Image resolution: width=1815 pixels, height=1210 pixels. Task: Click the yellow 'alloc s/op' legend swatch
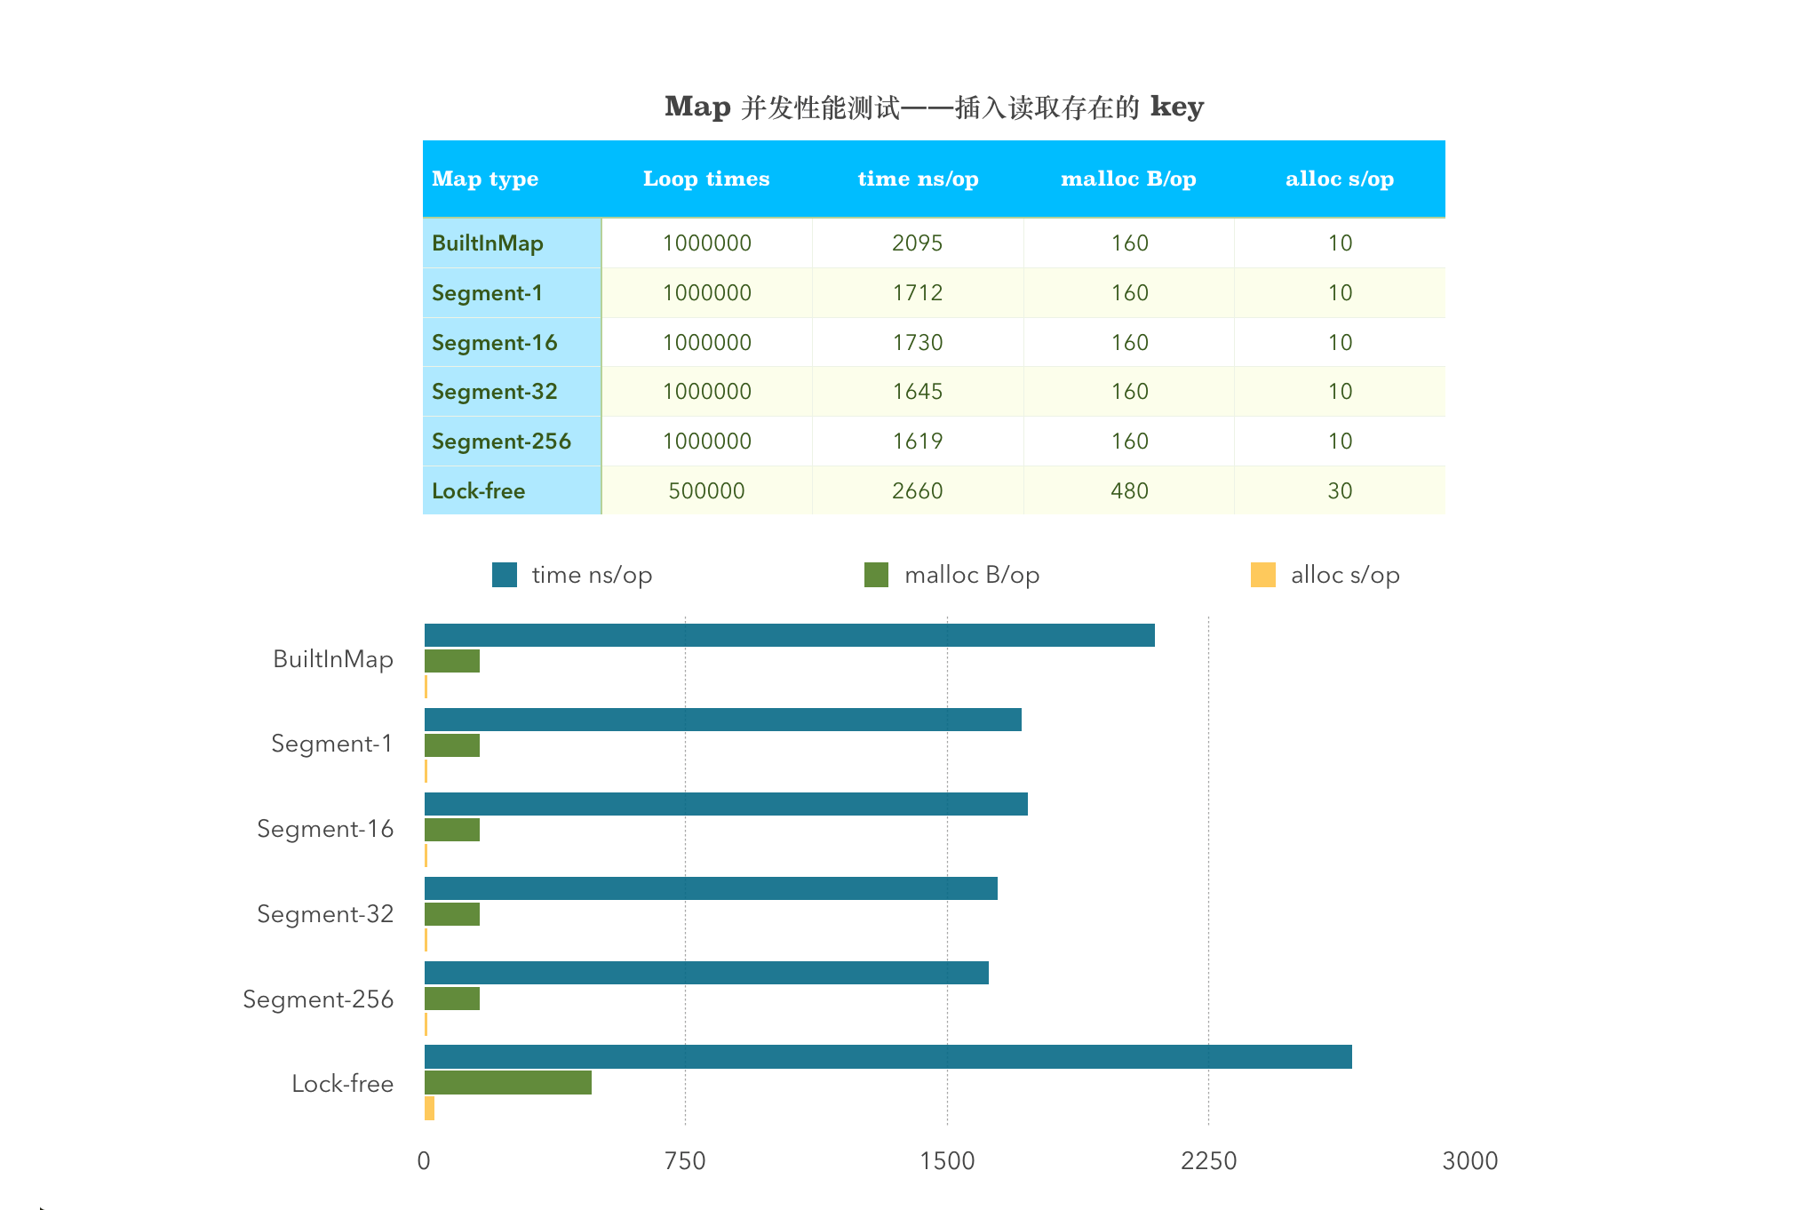[1262, 575]
